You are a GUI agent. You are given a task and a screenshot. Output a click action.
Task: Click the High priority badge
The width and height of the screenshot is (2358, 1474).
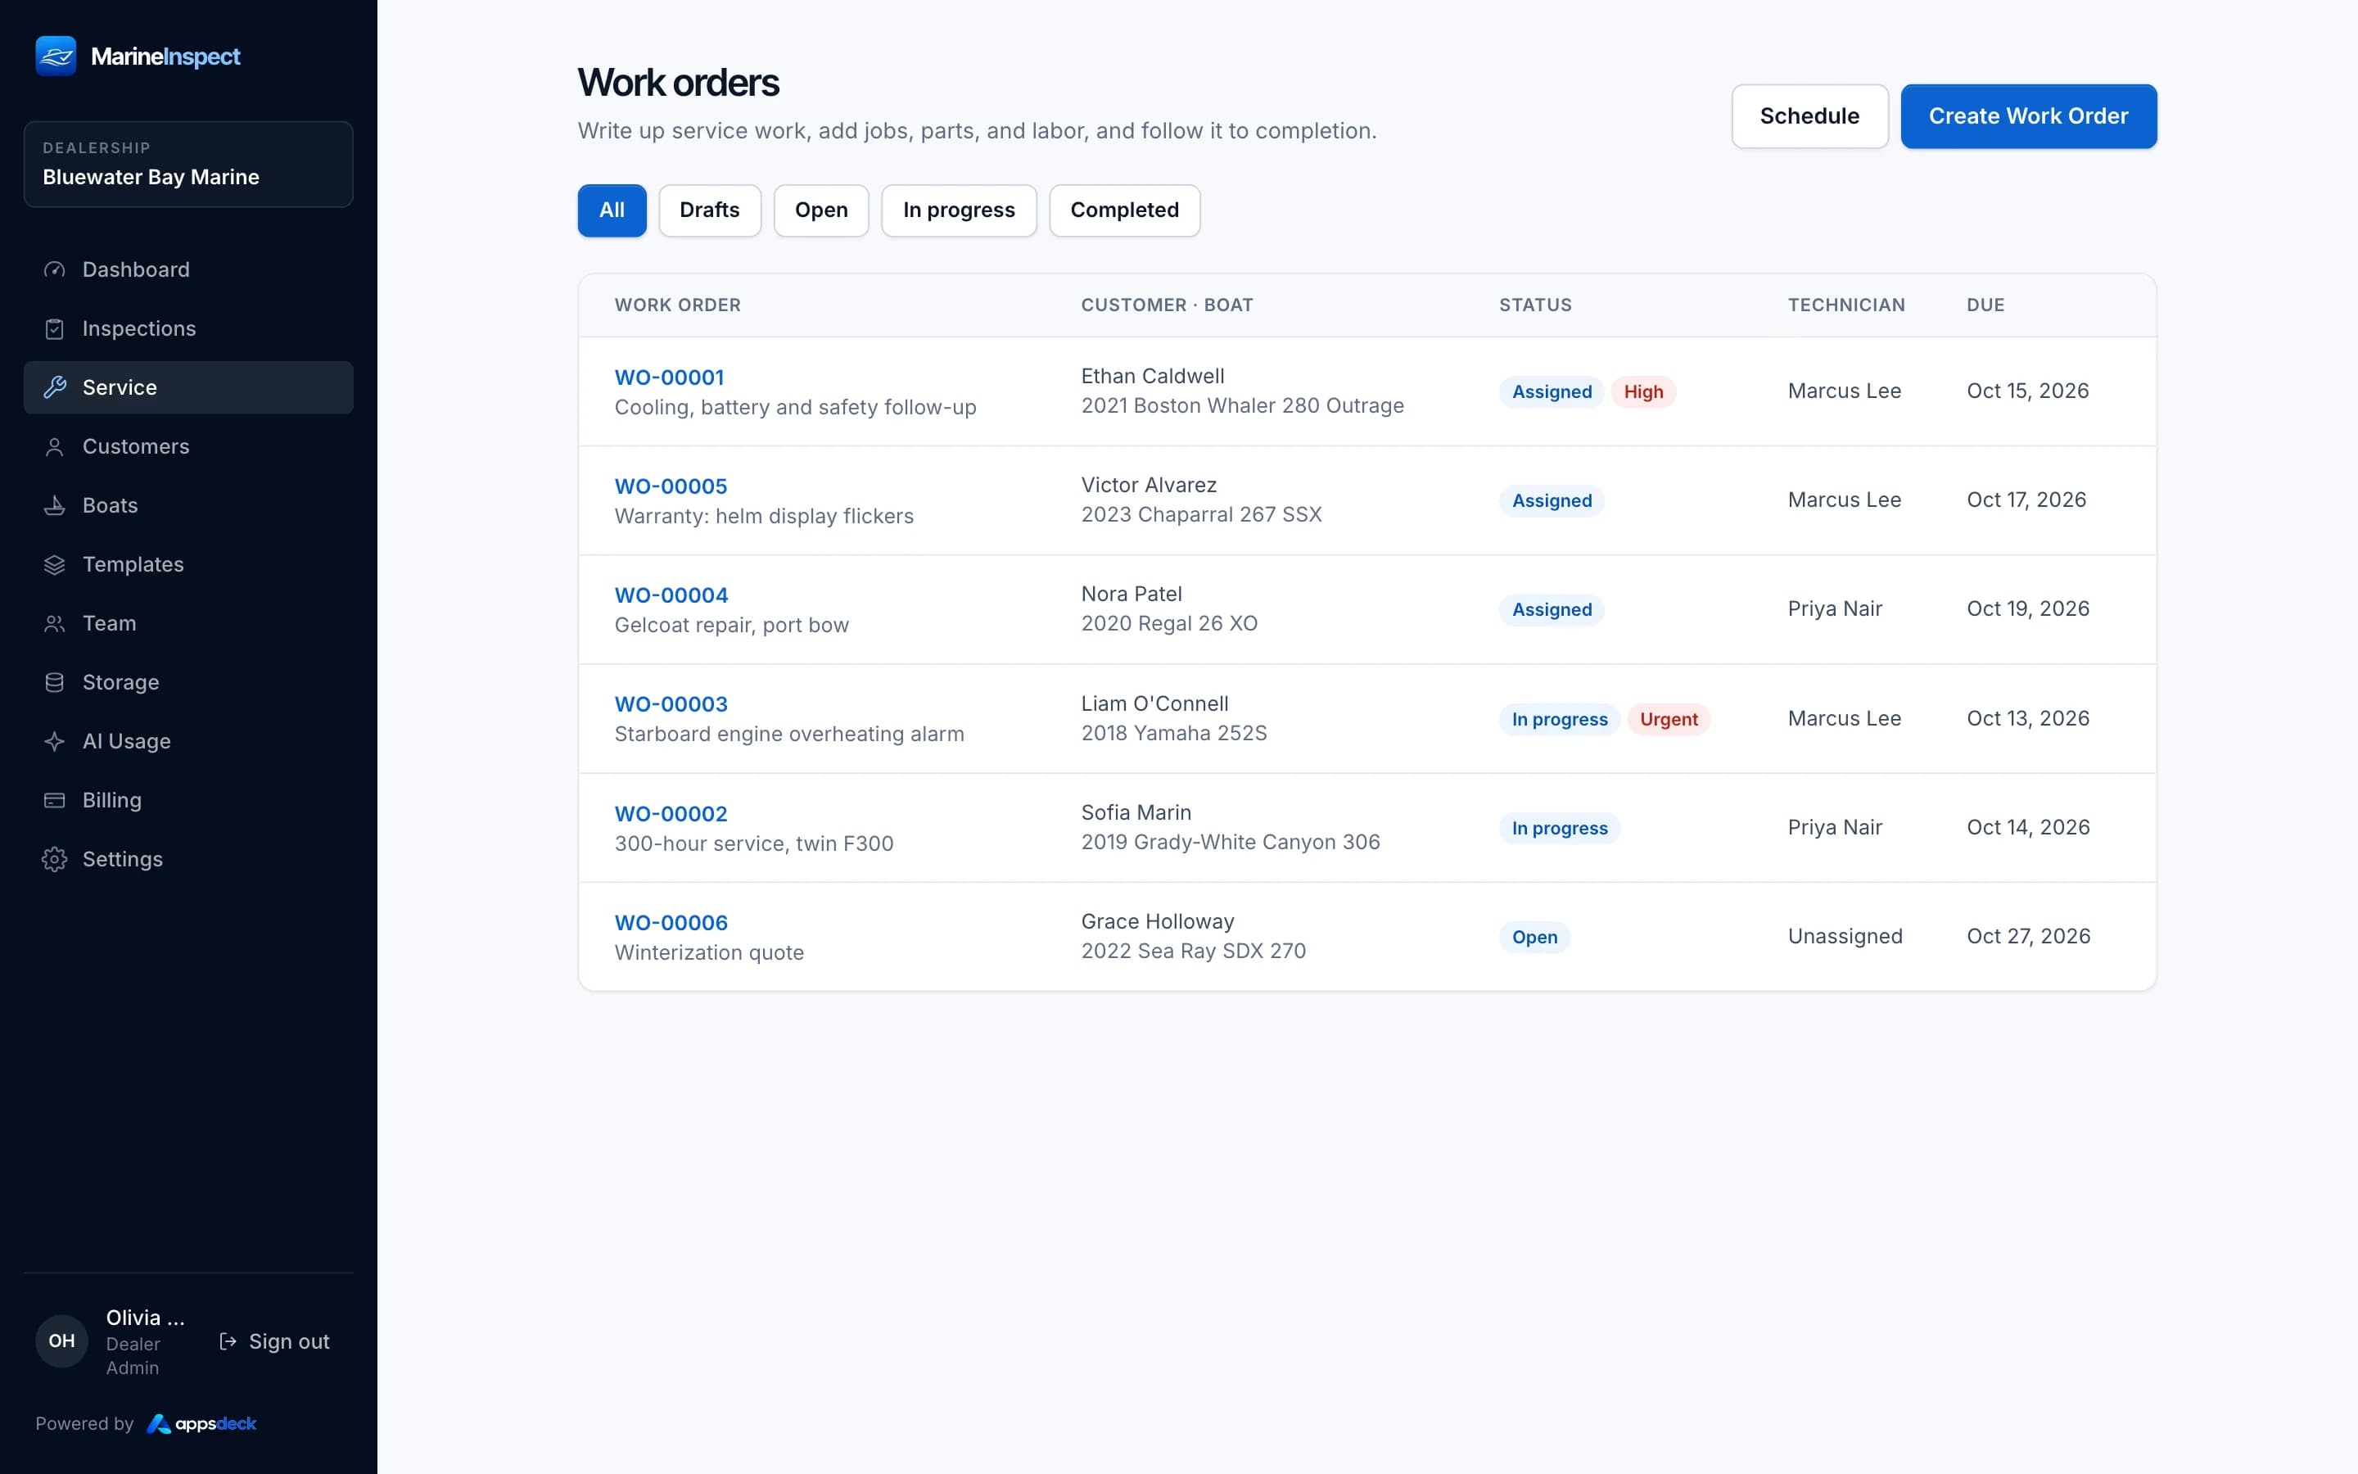1644,392
